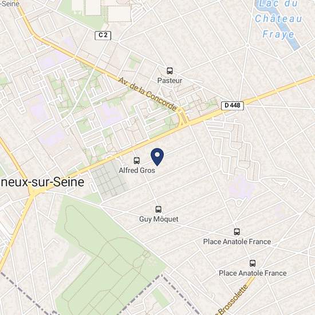Click the lower Place Anatole France text label

click(x=253, y=273)
